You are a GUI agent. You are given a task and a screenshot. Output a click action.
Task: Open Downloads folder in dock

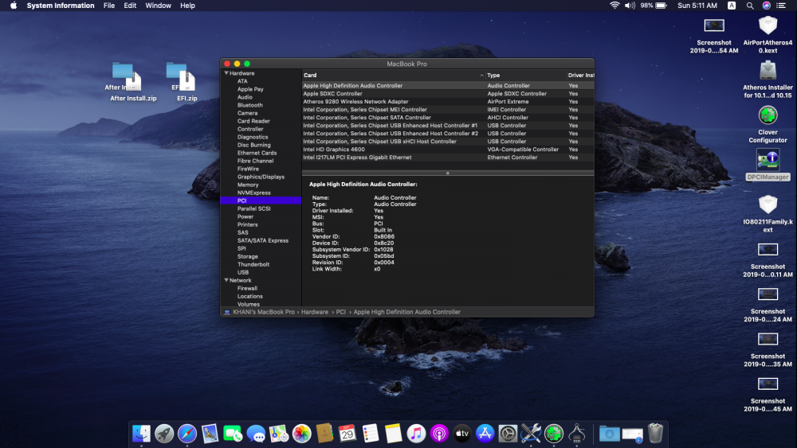[x=609, y=434]
